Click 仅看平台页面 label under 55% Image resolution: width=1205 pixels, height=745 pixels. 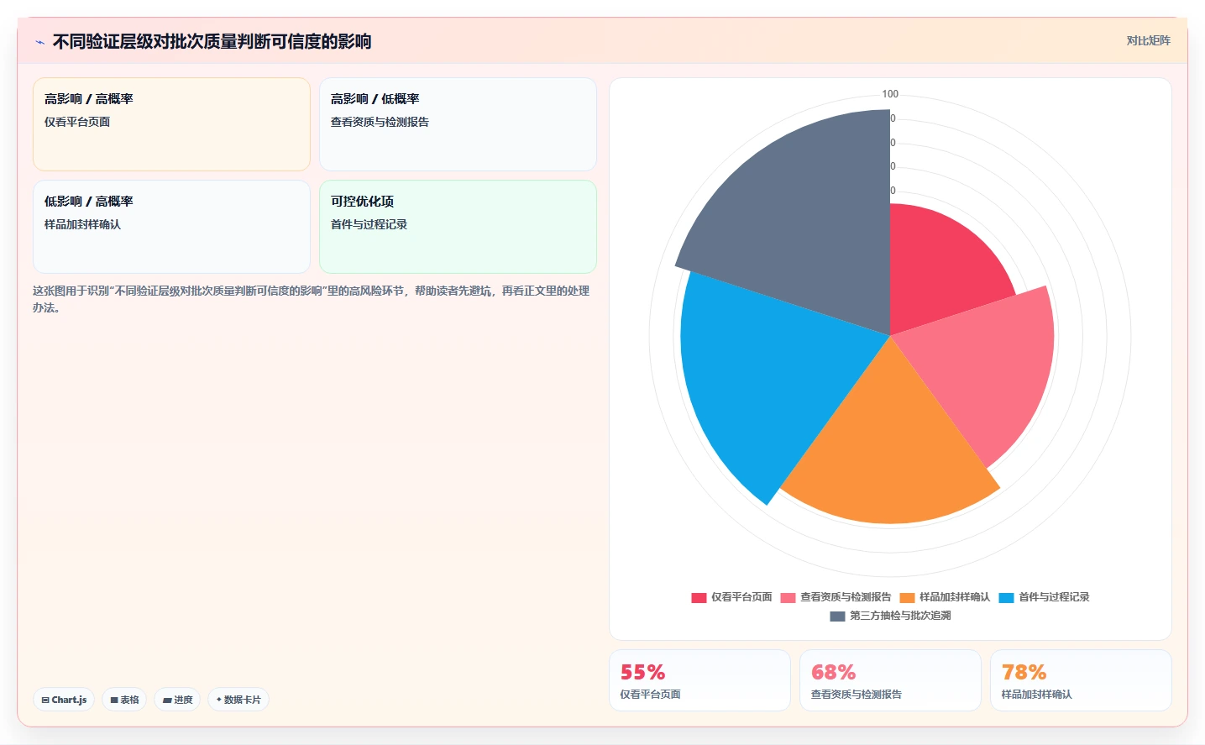coord(650,695)
